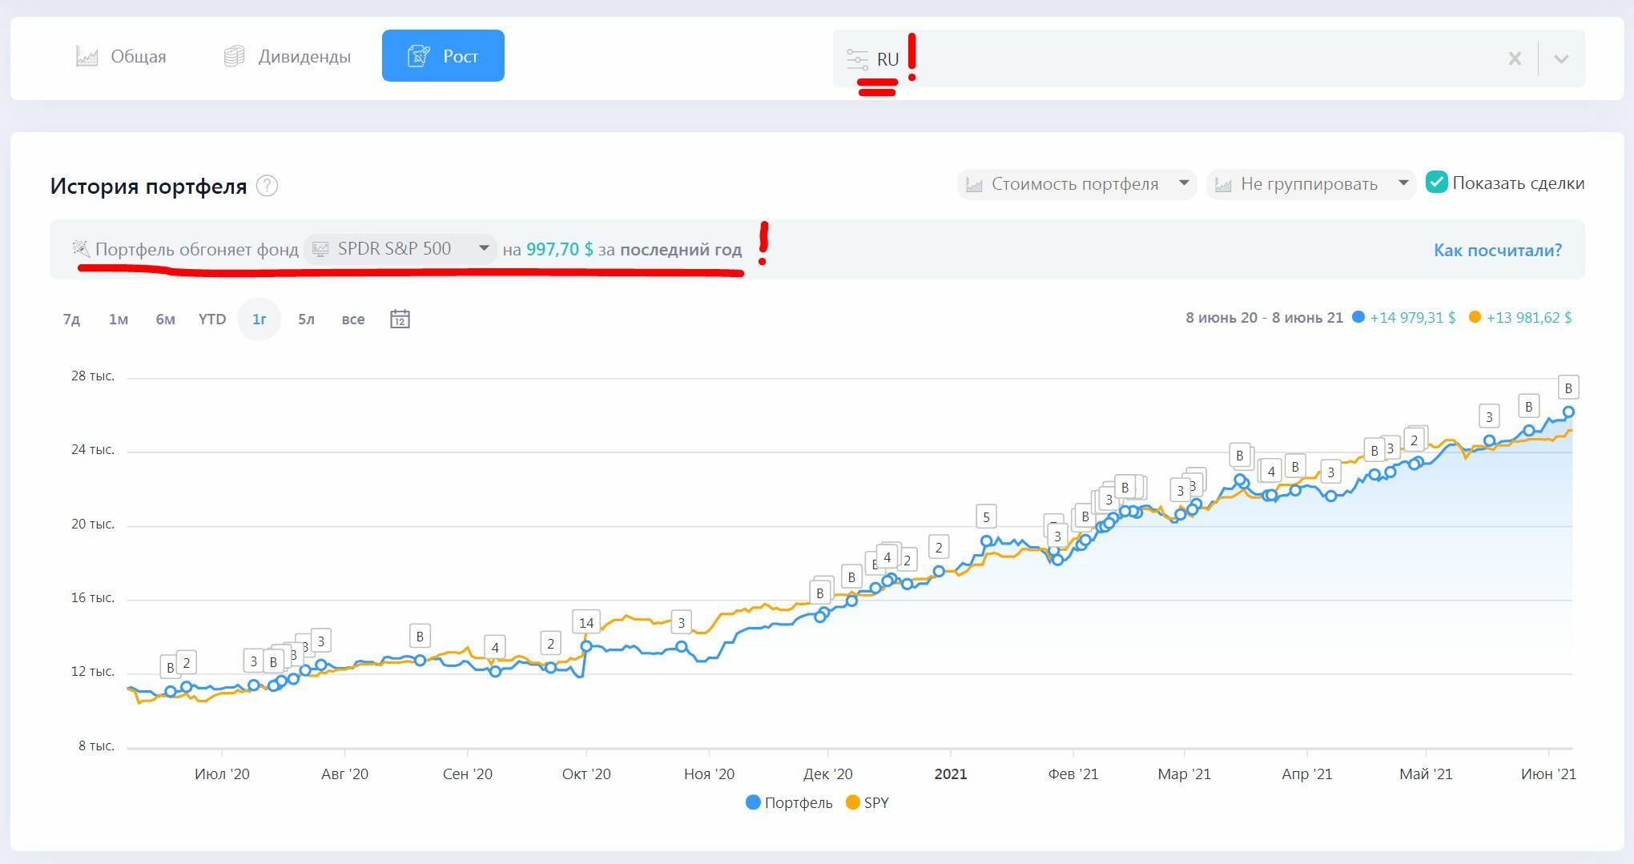Uncheck the Показать сделки checkbox
Viewport: 1634px width, 864px height.
[x=1437, y=183]
